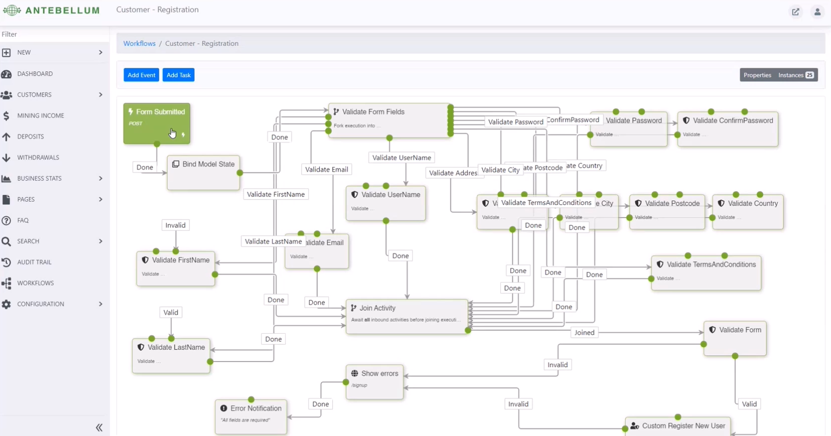Go to Deposits in the sidebar

54,137
